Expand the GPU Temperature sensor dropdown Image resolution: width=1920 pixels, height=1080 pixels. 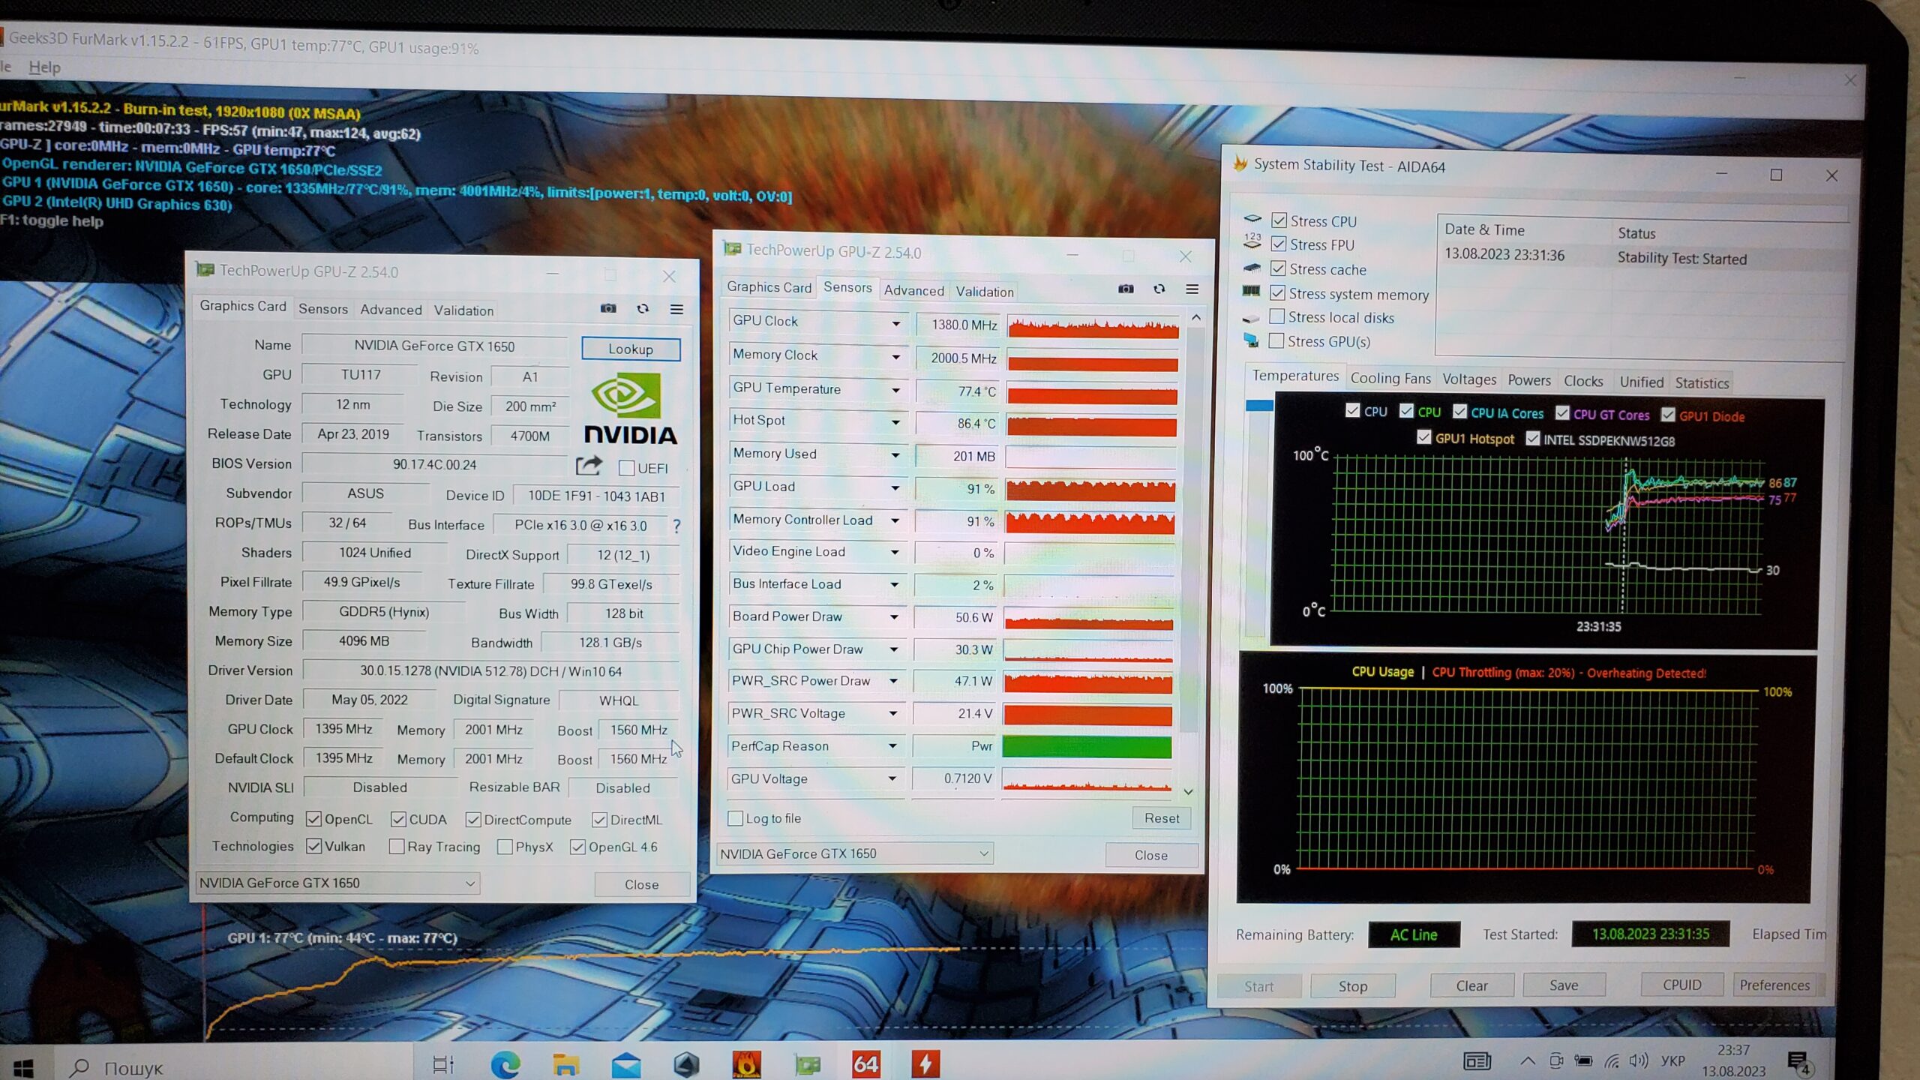895,390
